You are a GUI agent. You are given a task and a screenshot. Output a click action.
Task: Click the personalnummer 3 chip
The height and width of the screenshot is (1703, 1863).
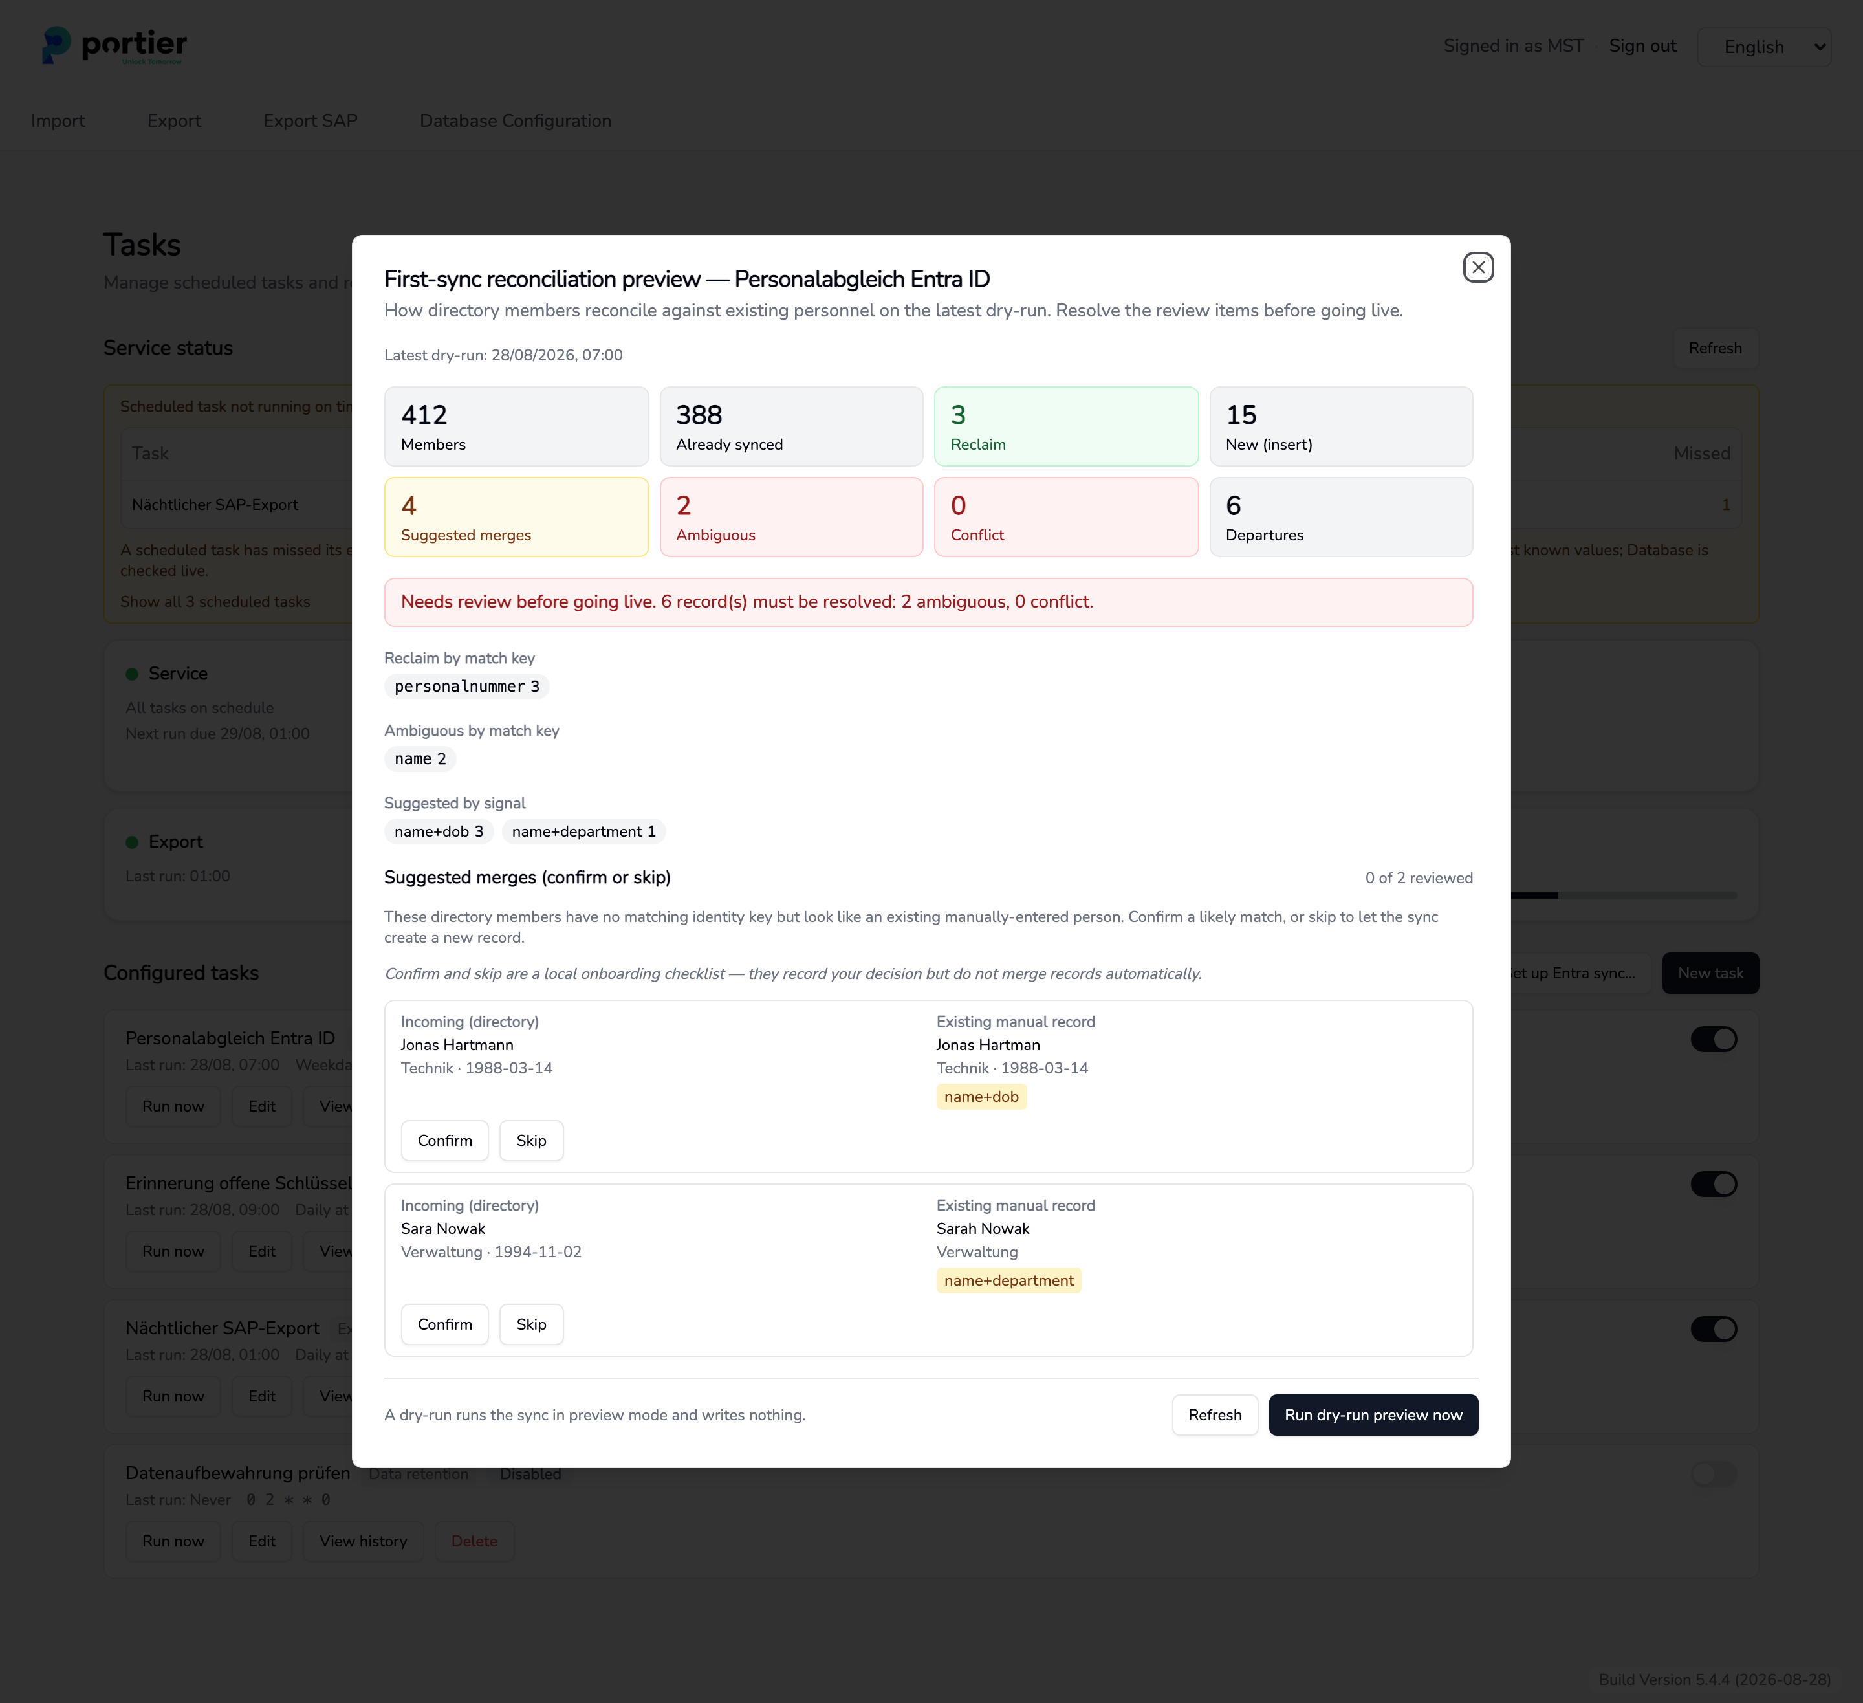[x=466, y=686]
